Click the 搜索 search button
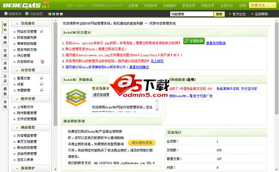Screen dimensions: 279x172 tap(219, 14)
